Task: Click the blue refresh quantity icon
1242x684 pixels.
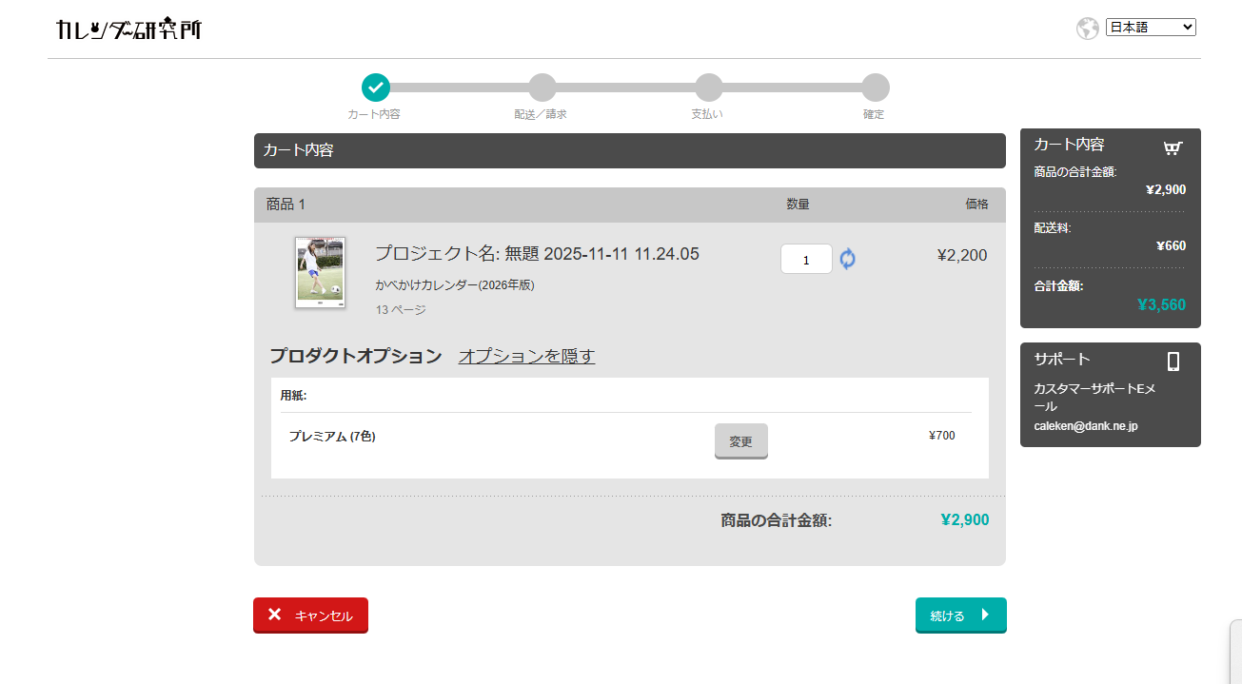Action: [x=847, y=259]
